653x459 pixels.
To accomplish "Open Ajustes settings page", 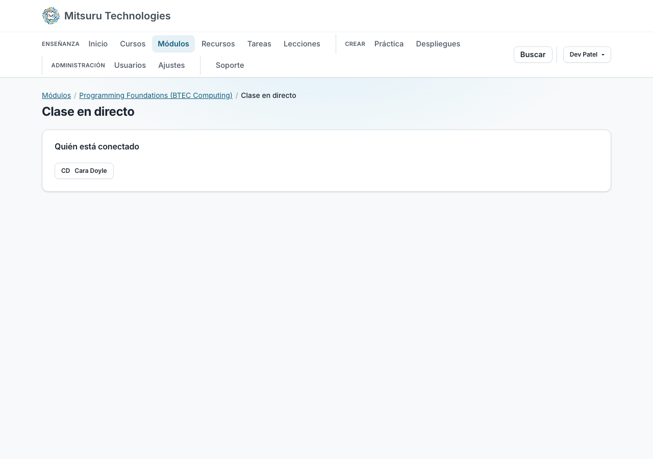I will tap(171, 65).
